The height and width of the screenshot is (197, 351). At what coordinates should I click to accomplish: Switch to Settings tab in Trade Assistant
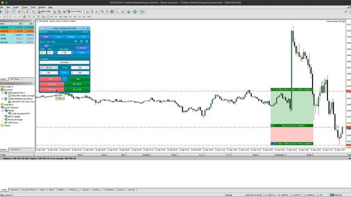pos(71,37)
